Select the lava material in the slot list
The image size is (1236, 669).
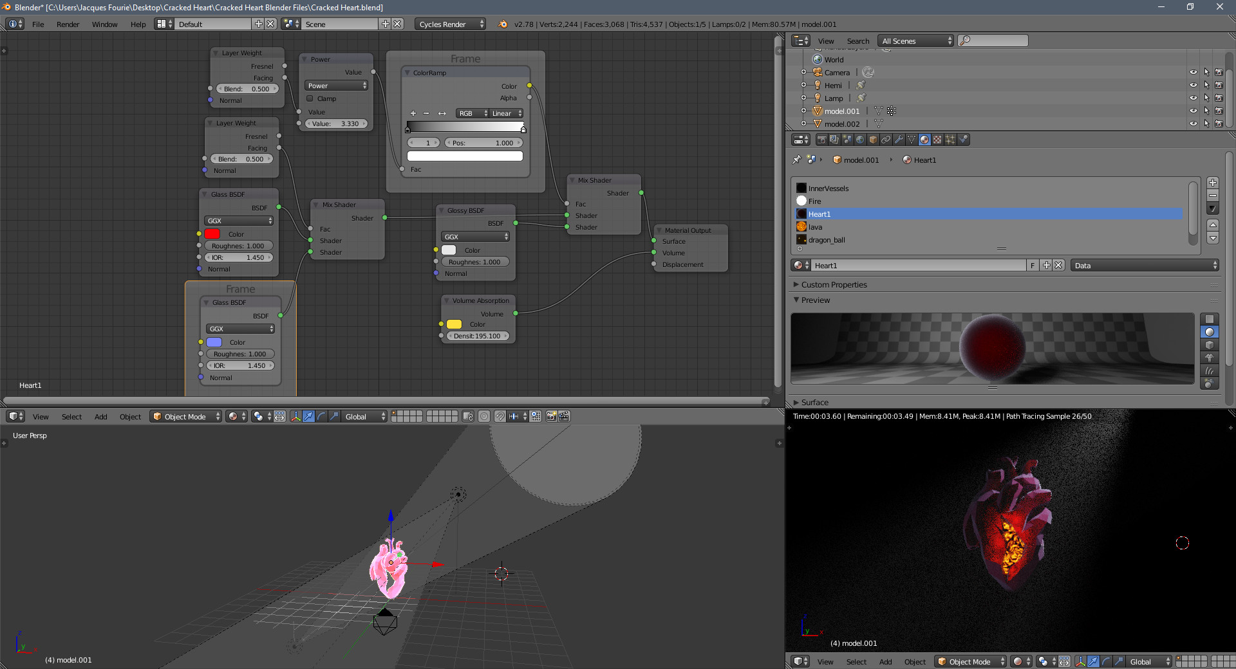point(815,227)
